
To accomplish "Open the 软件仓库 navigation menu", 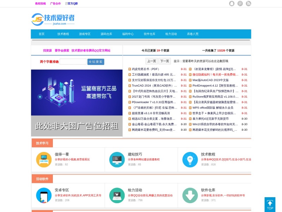I will pos(149,34).
